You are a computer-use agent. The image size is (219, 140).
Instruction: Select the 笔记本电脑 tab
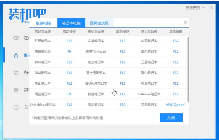tap(71, 23)
